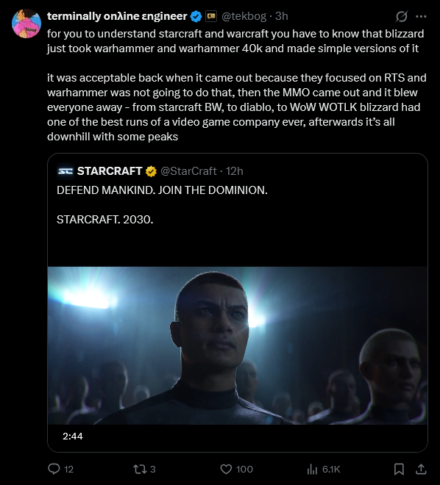
Task: Open tekbog's profile avatar picture
Action: click(x=26, y=24)
